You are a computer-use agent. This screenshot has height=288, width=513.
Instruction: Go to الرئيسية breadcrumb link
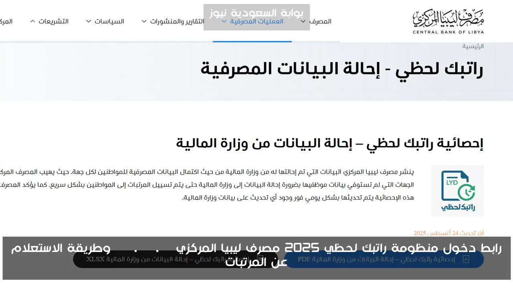[x=473, y=46]
